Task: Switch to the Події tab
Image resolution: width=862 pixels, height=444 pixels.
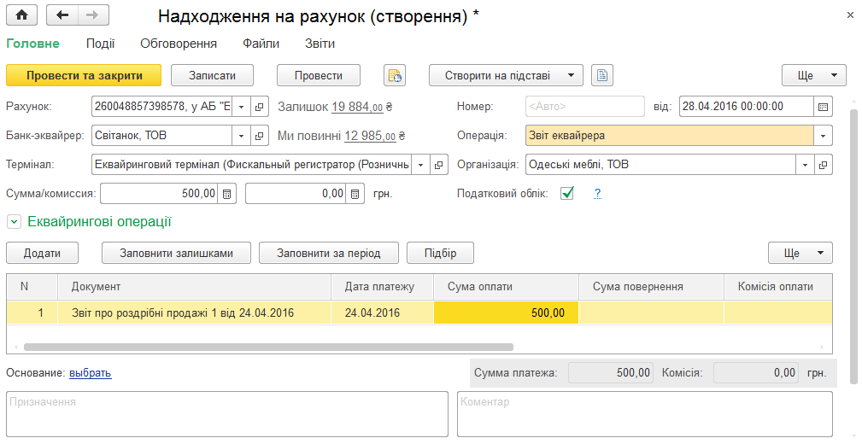Action: (100, 44)
